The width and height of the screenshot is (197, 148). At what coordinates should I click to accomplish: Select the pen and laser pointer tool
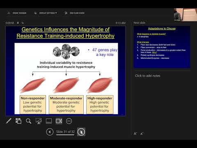tap(9, 121)
